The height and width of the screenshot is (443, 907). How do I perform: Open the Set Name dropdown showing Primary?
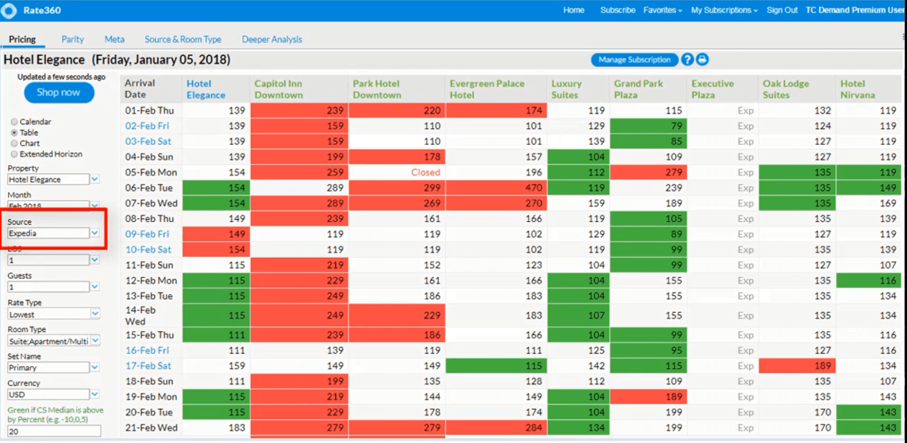click(x=54, y=368)
